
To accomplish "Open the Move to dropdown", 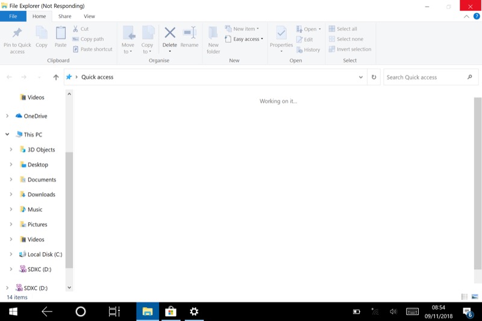I will (128, 48).
